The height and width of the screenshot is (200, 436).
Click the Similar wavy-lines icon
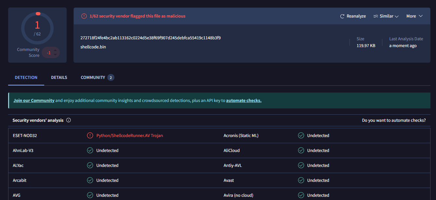(376, 16)
